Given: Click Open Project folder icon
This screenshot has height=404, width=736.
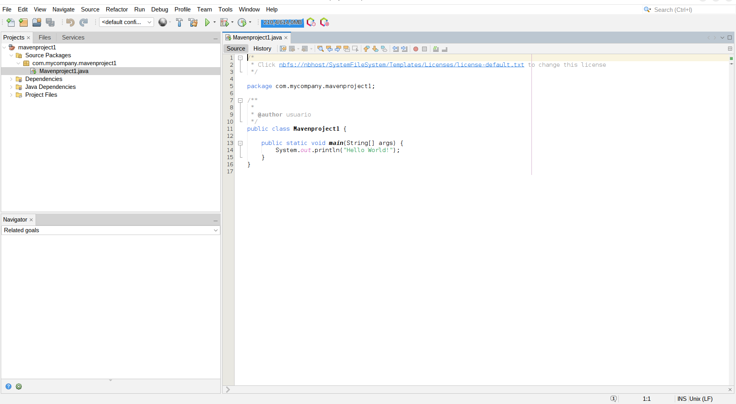Looking at the screenshot, I should click(x=37, y=23).
